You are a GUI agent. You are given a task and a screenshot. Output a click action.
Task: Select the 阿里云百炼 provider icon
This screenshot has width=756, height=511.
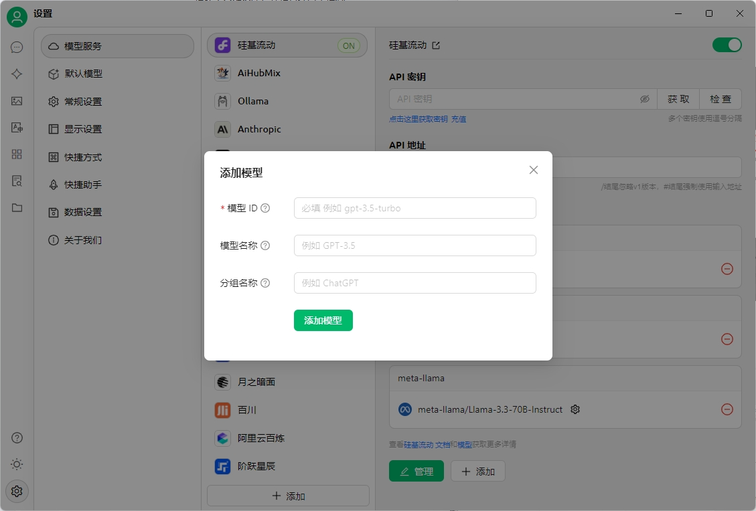point(222,438)
